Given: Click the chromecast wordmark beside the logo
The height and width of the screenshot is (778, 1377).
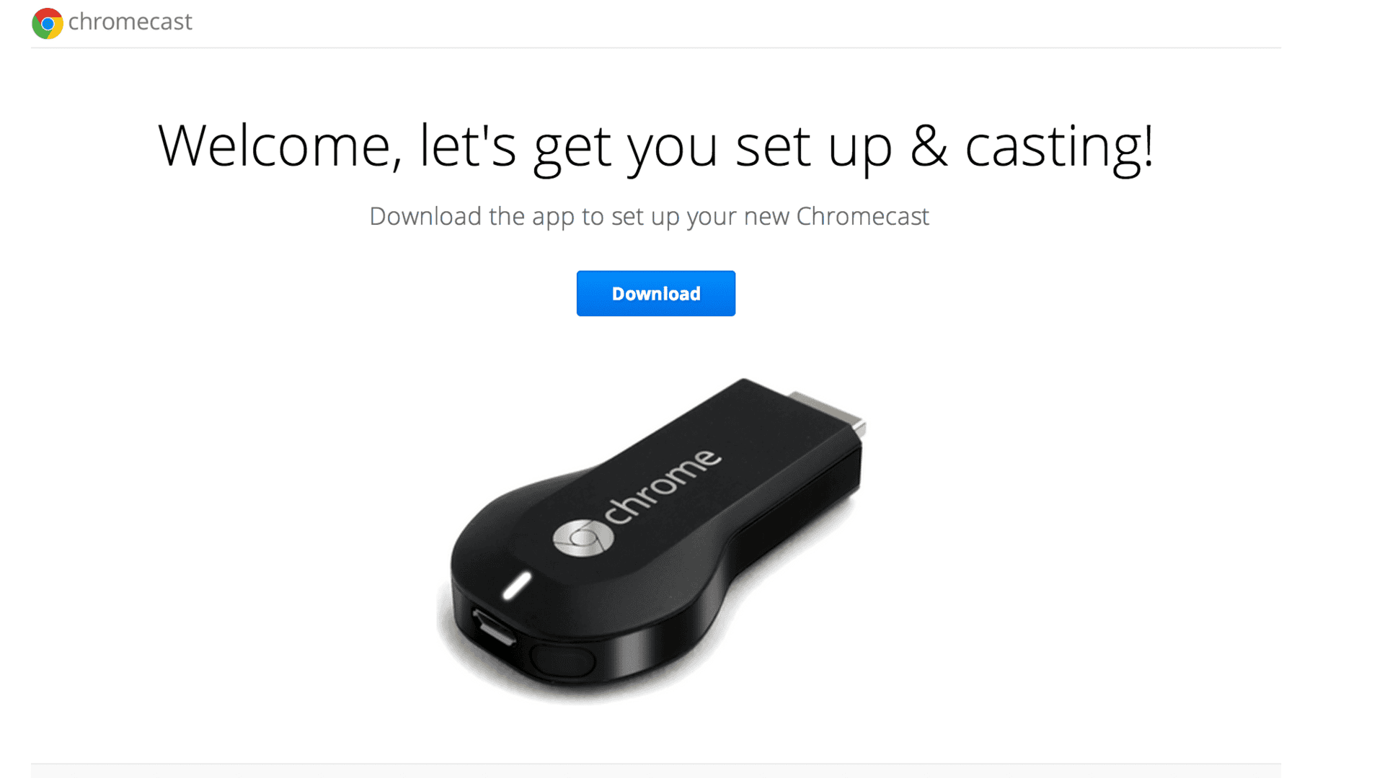Looking at the screenshot, I should (130, 22).
